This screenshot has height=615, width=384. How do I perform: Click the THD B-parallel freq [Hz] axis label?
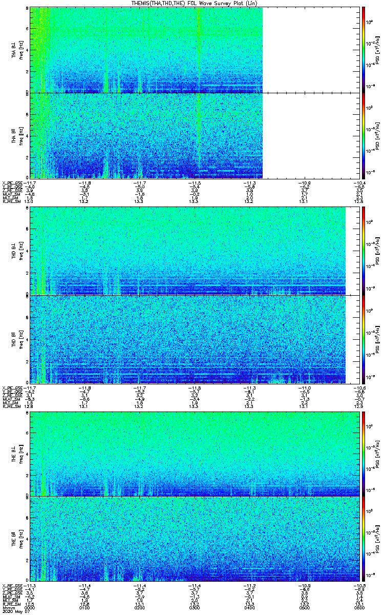[x=21, y=339]
